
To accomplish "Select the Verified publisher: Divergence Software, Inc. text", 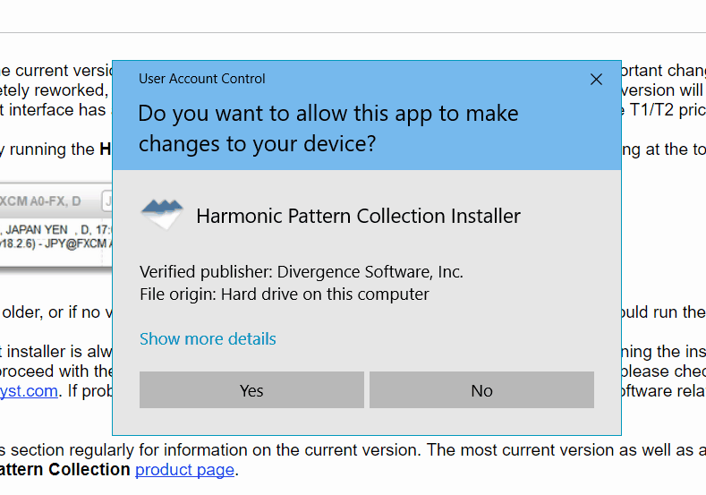I will (302, 271).
